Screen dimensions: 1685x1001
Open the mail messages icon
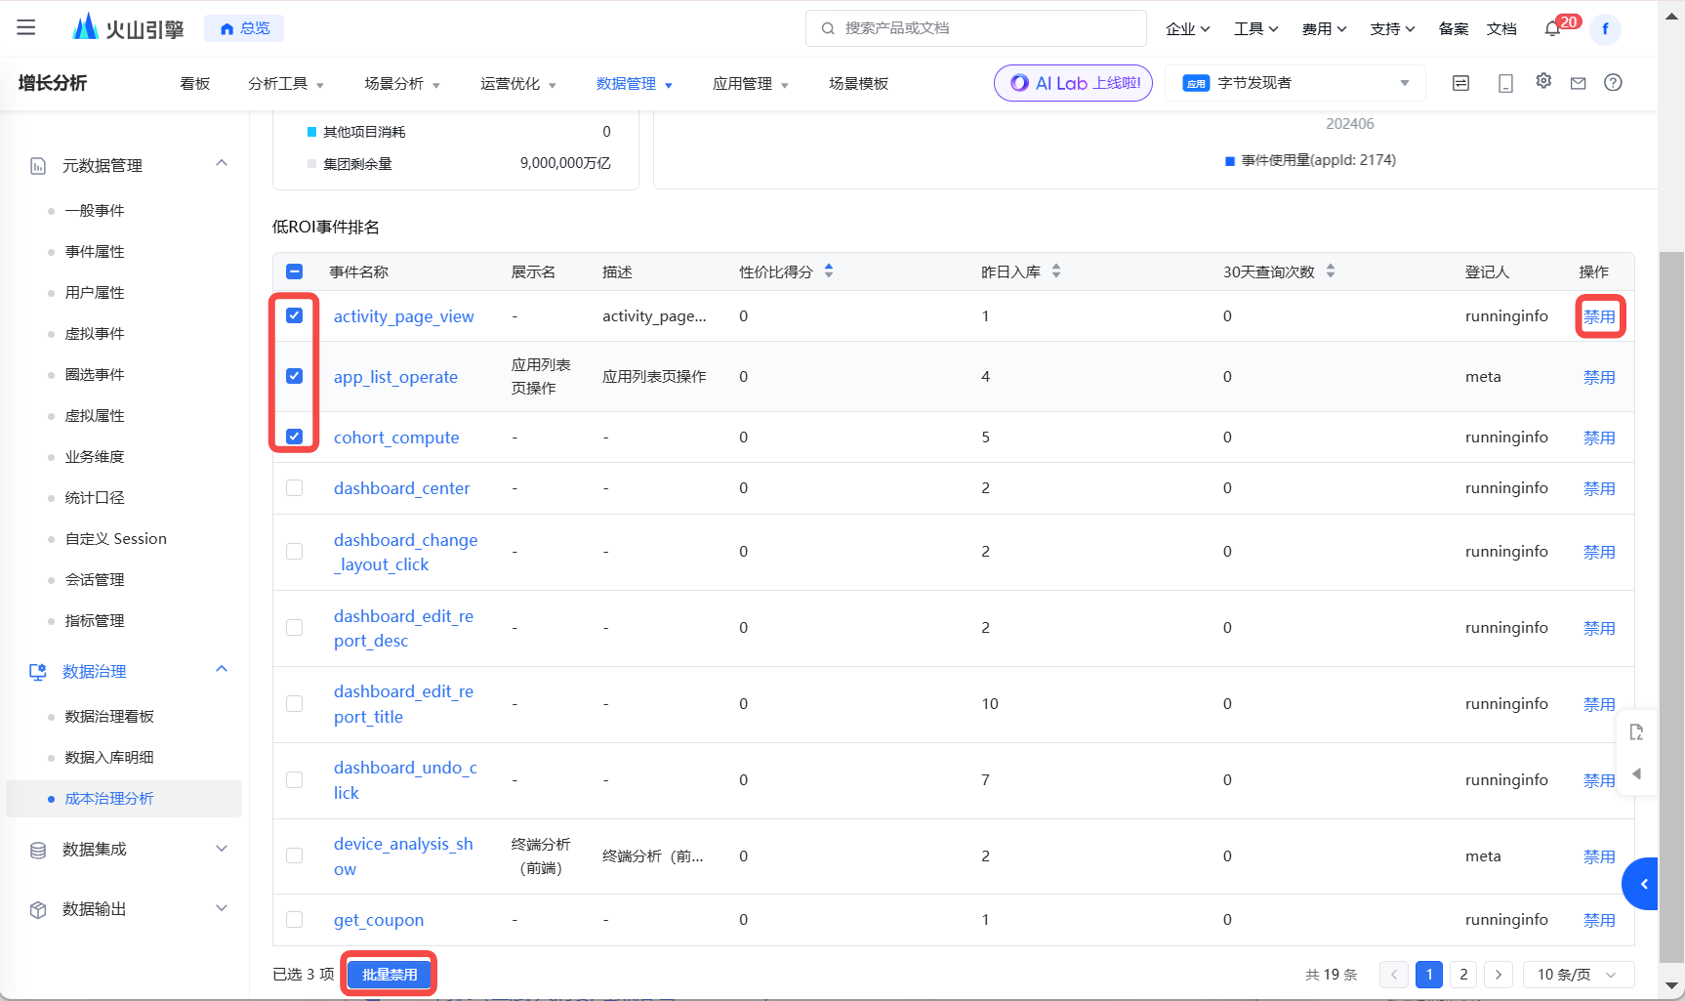(1578, 83)
